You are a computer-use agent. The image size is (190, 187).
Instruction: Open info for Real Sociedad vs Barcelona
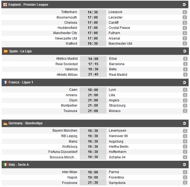185,64
